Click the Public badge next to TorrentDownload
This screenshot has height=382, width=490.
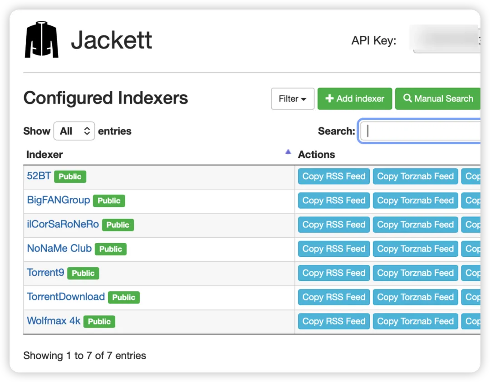(x=124, y=297)
